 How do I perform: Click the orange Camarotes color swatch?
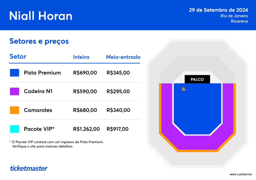coord(14,110)
